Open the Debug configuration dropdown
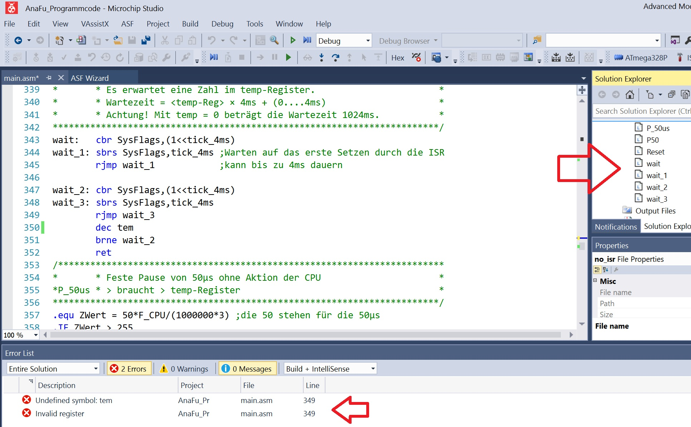 point(368,41)
